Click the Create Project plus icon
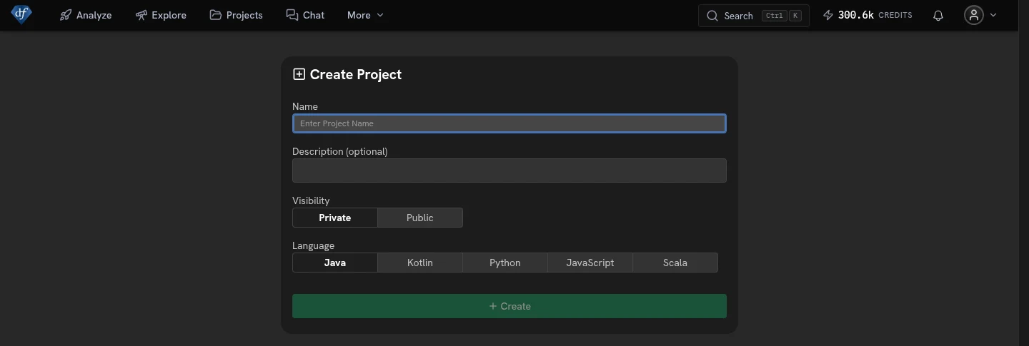Screen dimensions: 1029x346 (x=299, y=74)
